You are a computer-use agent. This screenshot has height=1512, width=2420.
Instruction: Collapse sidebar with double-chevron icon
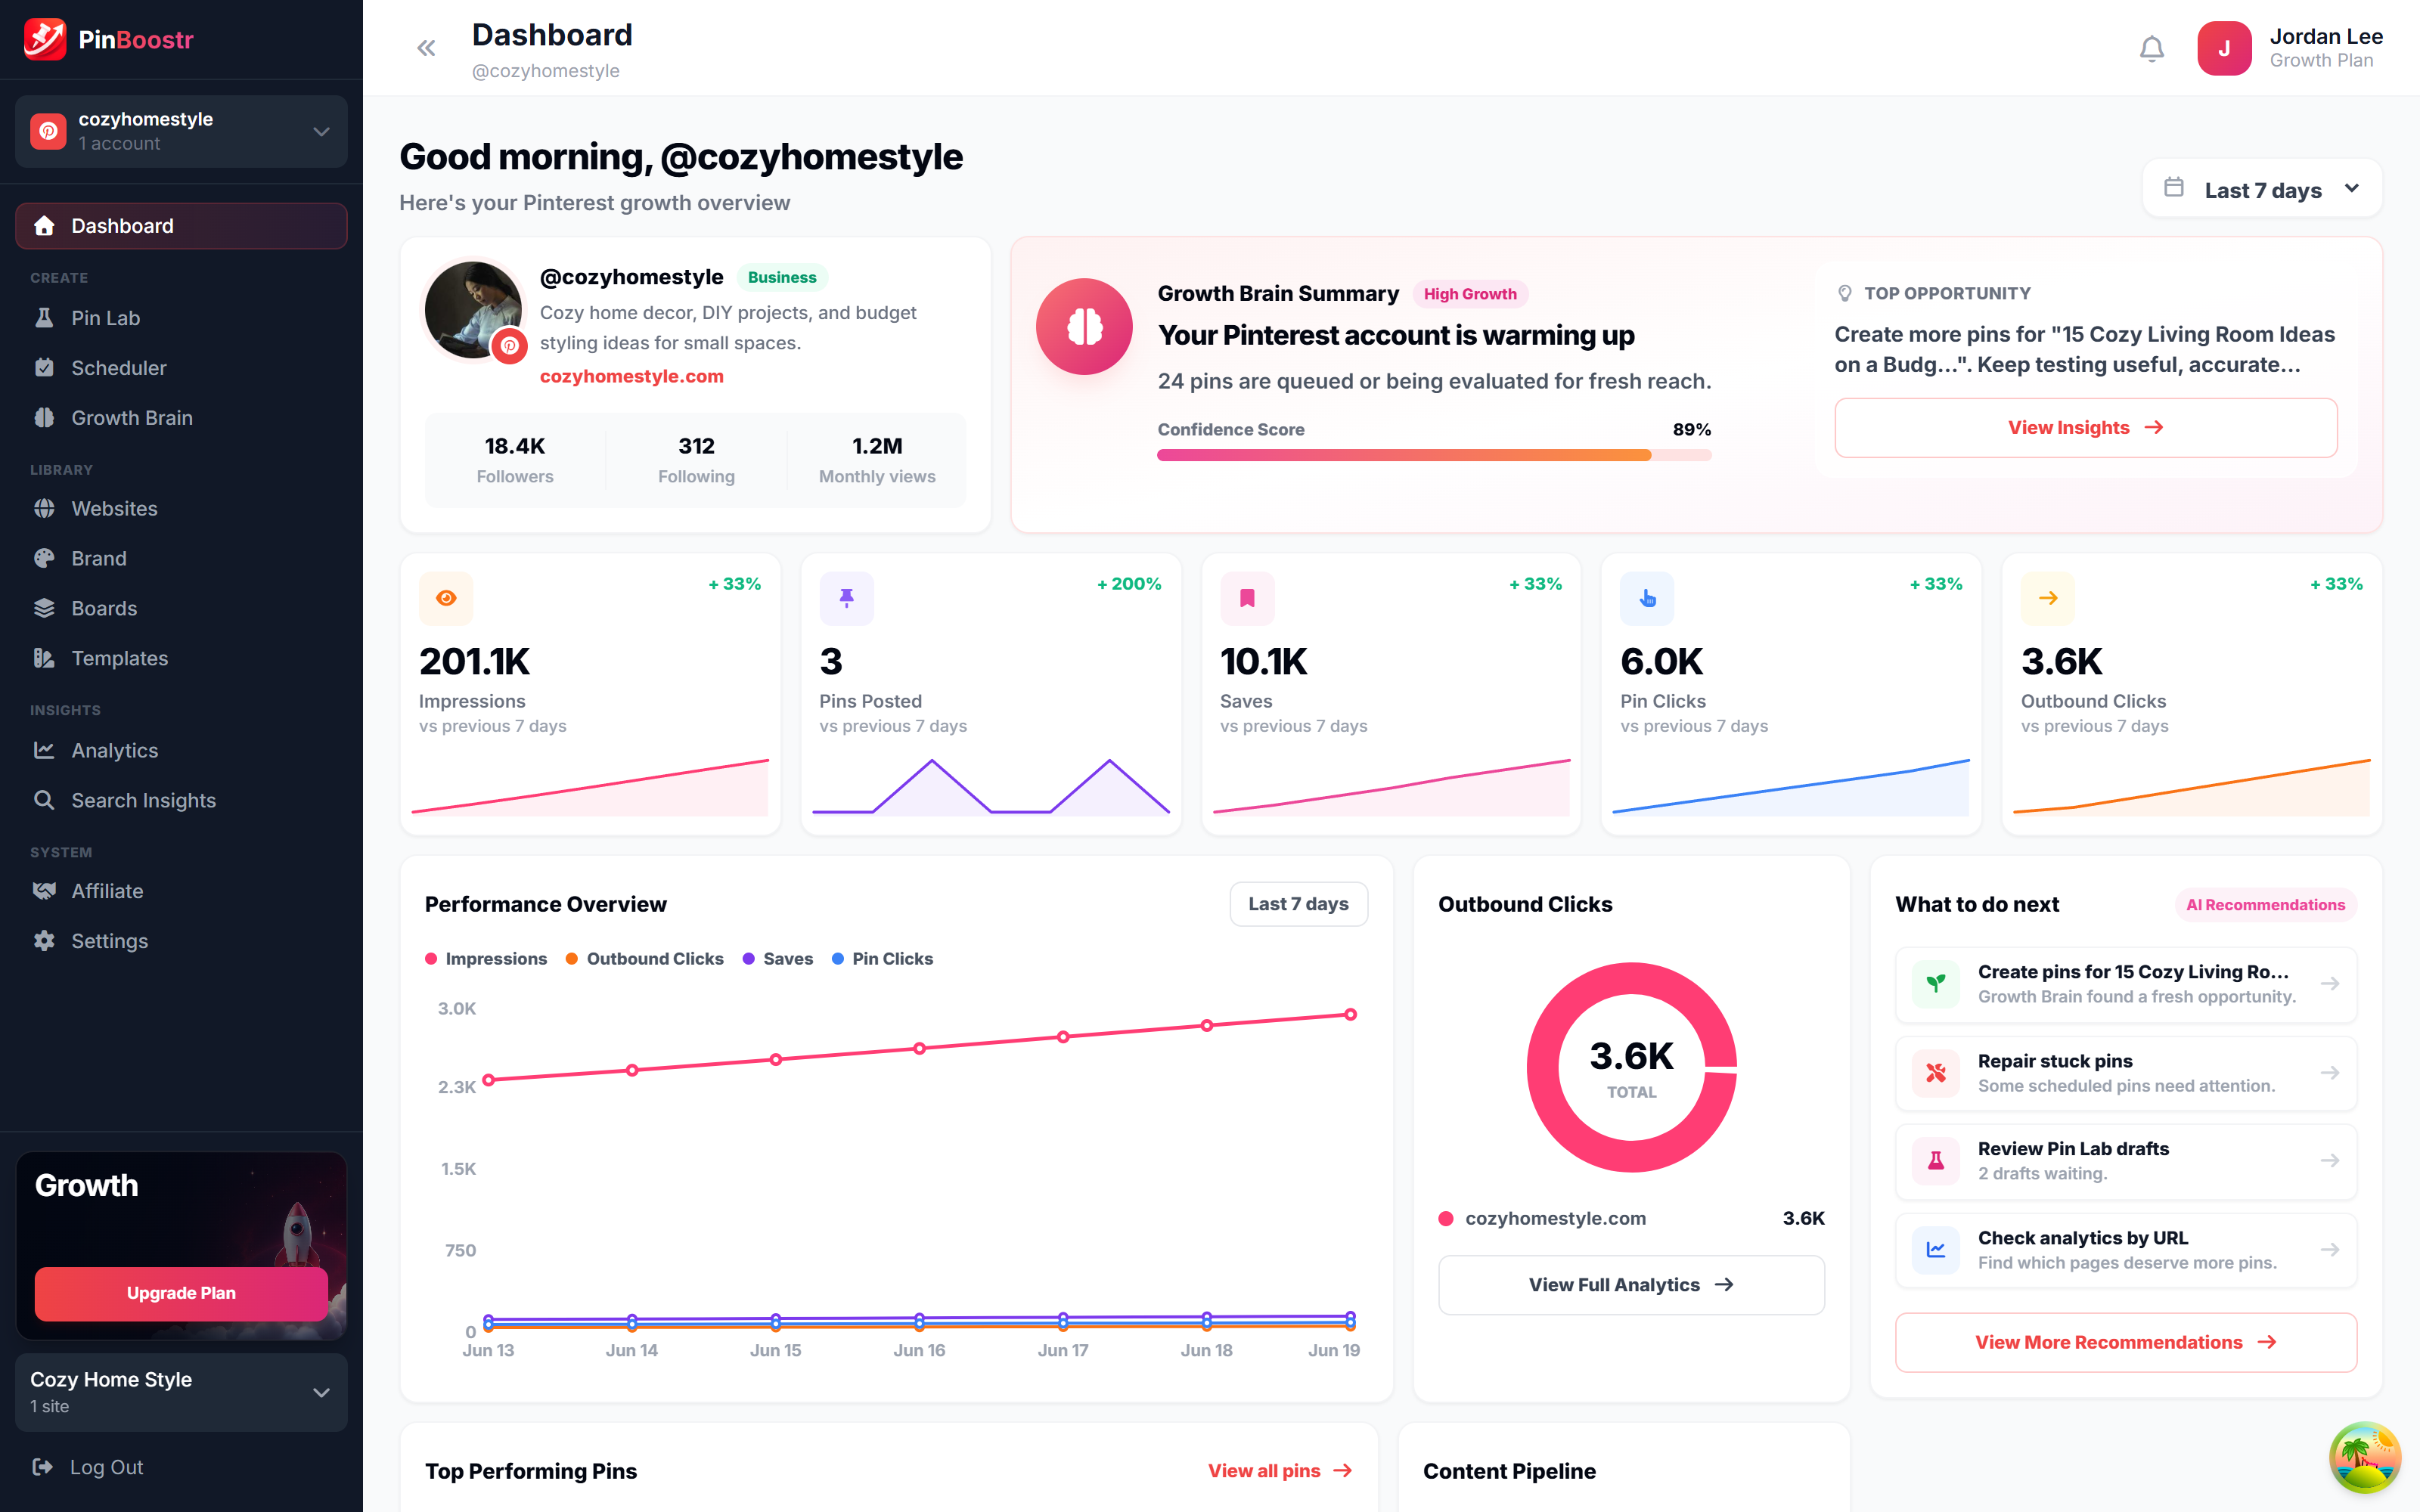click(426, 48)
